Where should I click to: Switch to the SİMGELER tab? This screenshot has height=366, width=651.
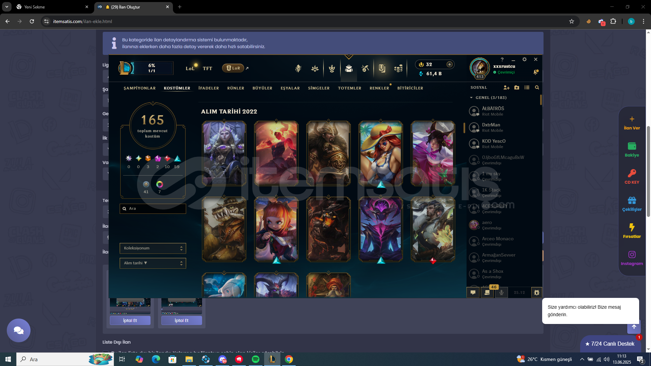click(x=319, y=88)
